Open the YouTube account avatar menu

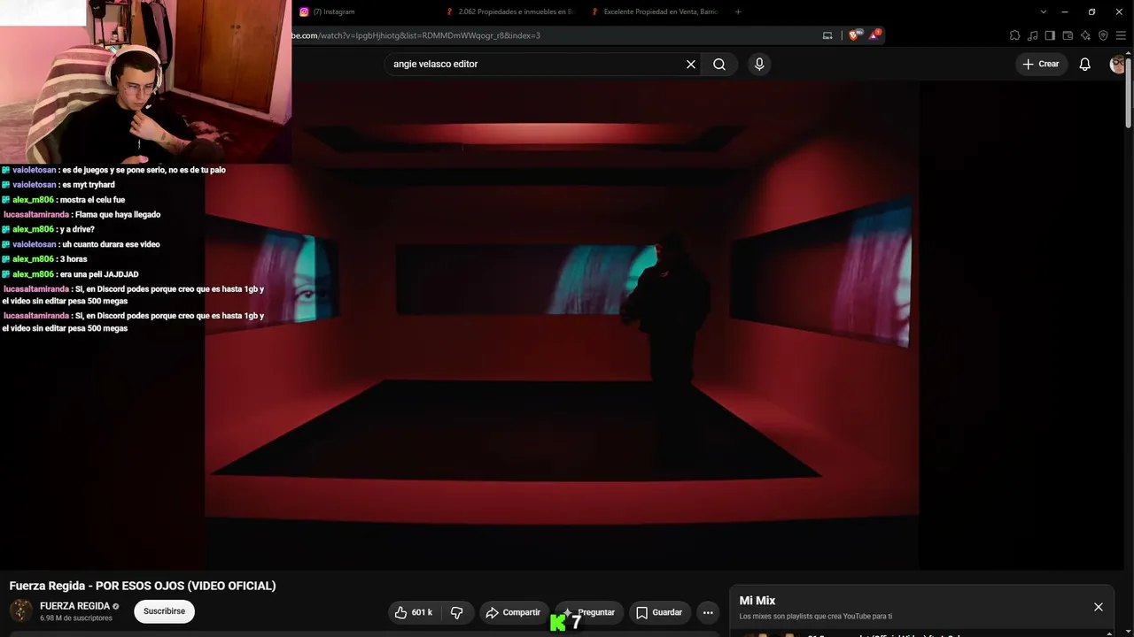pyautogui.click(x=1118, y=64)
